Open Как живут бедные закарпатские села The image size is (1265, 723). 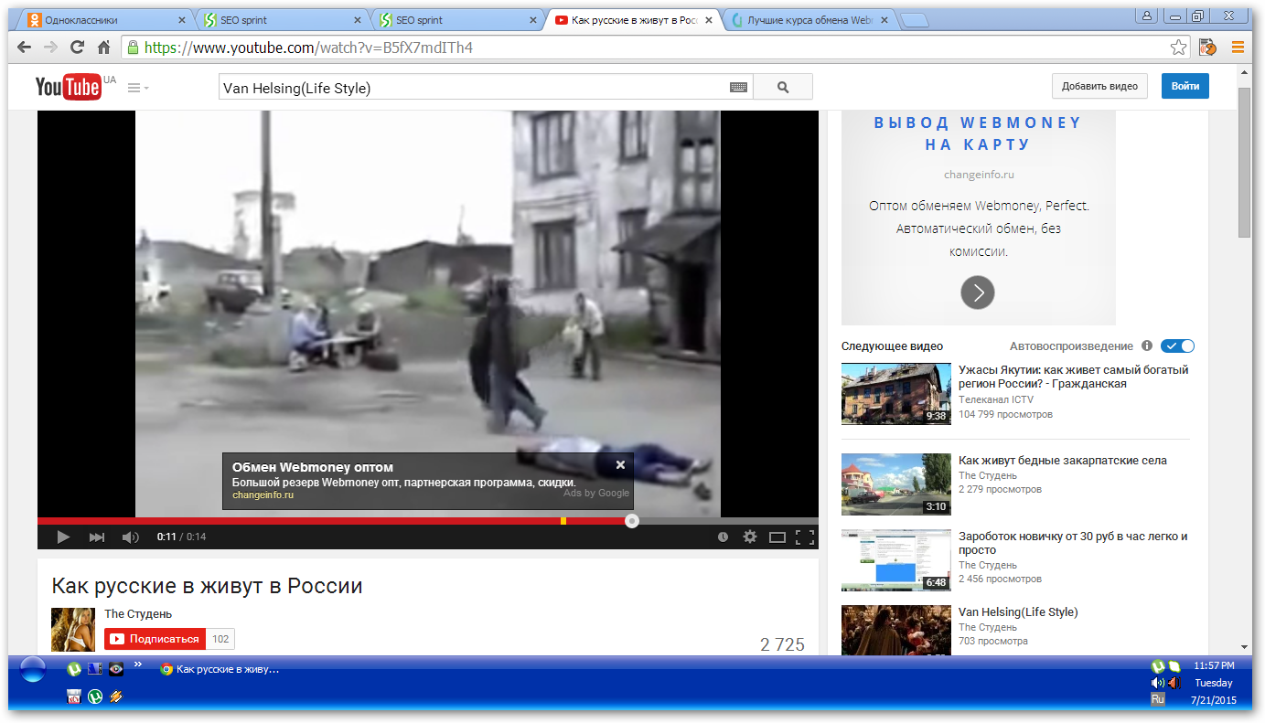[1063, 461]
